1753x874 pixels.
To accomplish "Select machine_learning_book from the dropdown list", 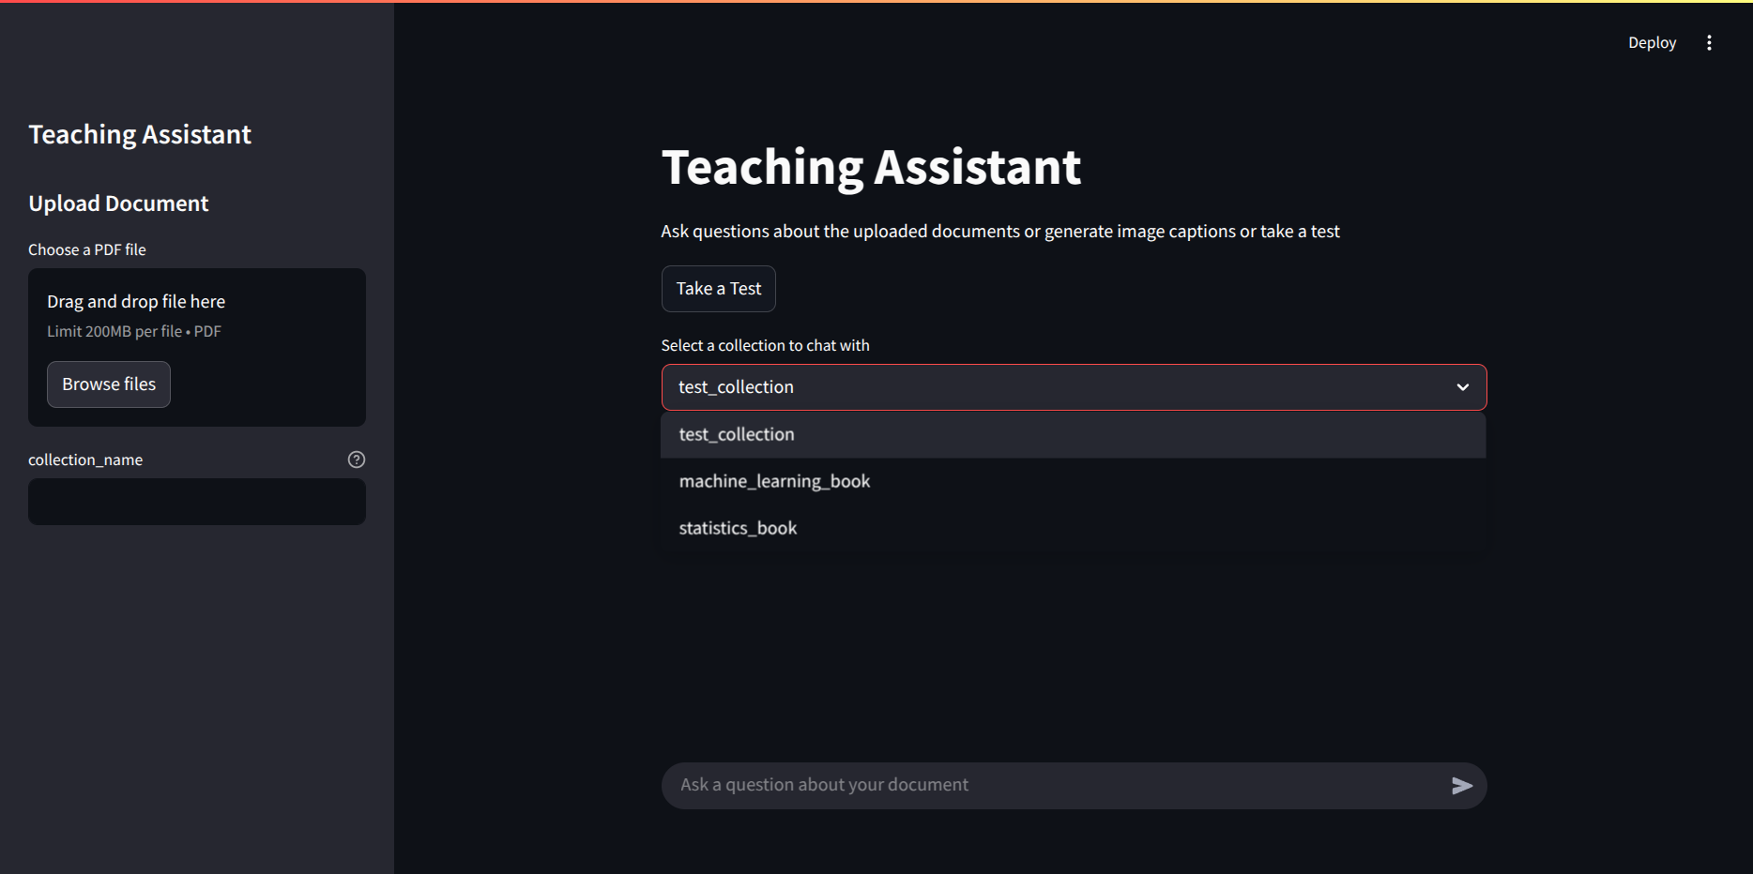I will point(774,481).
